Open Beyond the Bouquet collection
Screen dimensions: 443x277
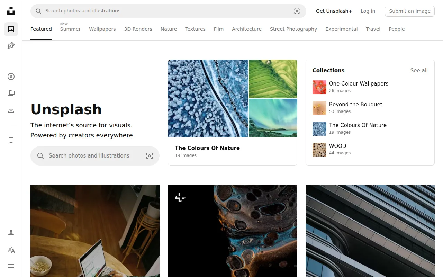click(x=356, y=104)
